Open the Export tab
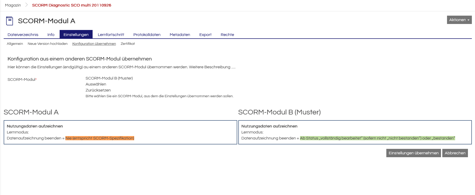The image size is (475, 195). coord(205,35)
